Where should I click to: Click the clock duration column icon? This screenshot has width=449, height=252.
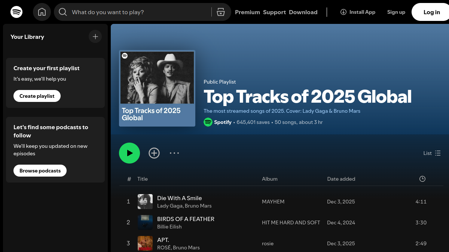pyautogui.click(x=422, y=179)
